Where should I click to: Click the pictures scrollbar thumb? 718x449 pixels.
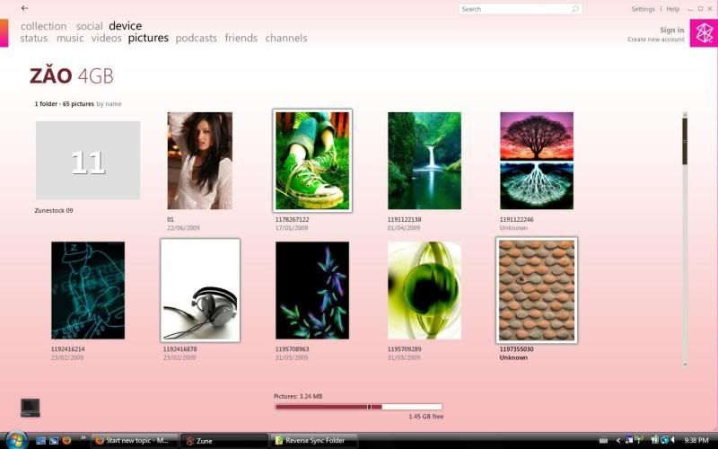tap(685, 141)
